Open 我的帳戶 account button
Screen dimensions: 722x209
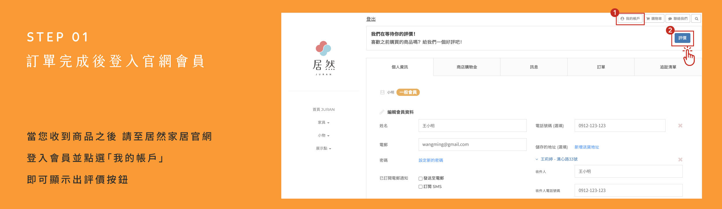pyautogui.click(x=630, y=19)
